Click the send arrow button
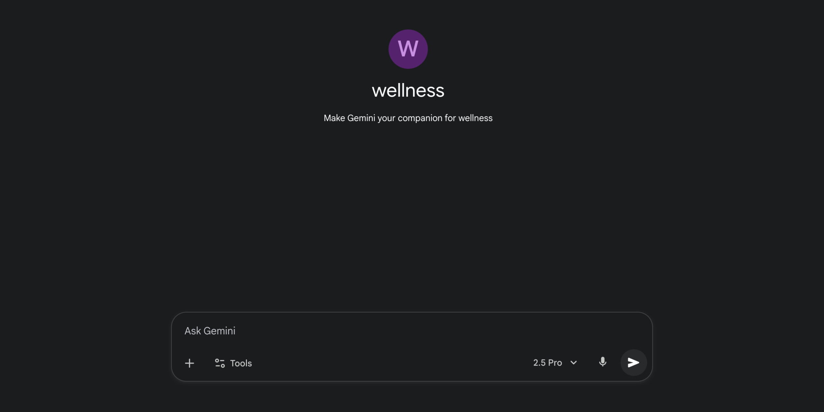This screenshot has width=824, height=412. point(633,362)
